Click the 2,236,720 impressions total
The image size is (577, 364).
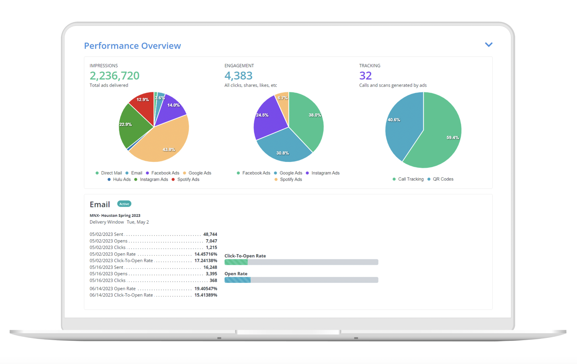pos(114,76)
